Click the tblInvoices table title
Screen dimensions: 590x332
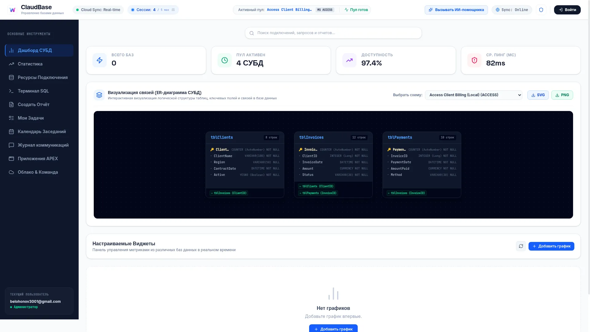pos(311,137)
